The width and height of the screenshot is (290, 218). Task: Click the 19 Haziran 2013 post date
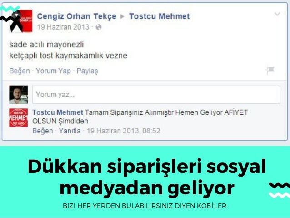pos(63,27)
